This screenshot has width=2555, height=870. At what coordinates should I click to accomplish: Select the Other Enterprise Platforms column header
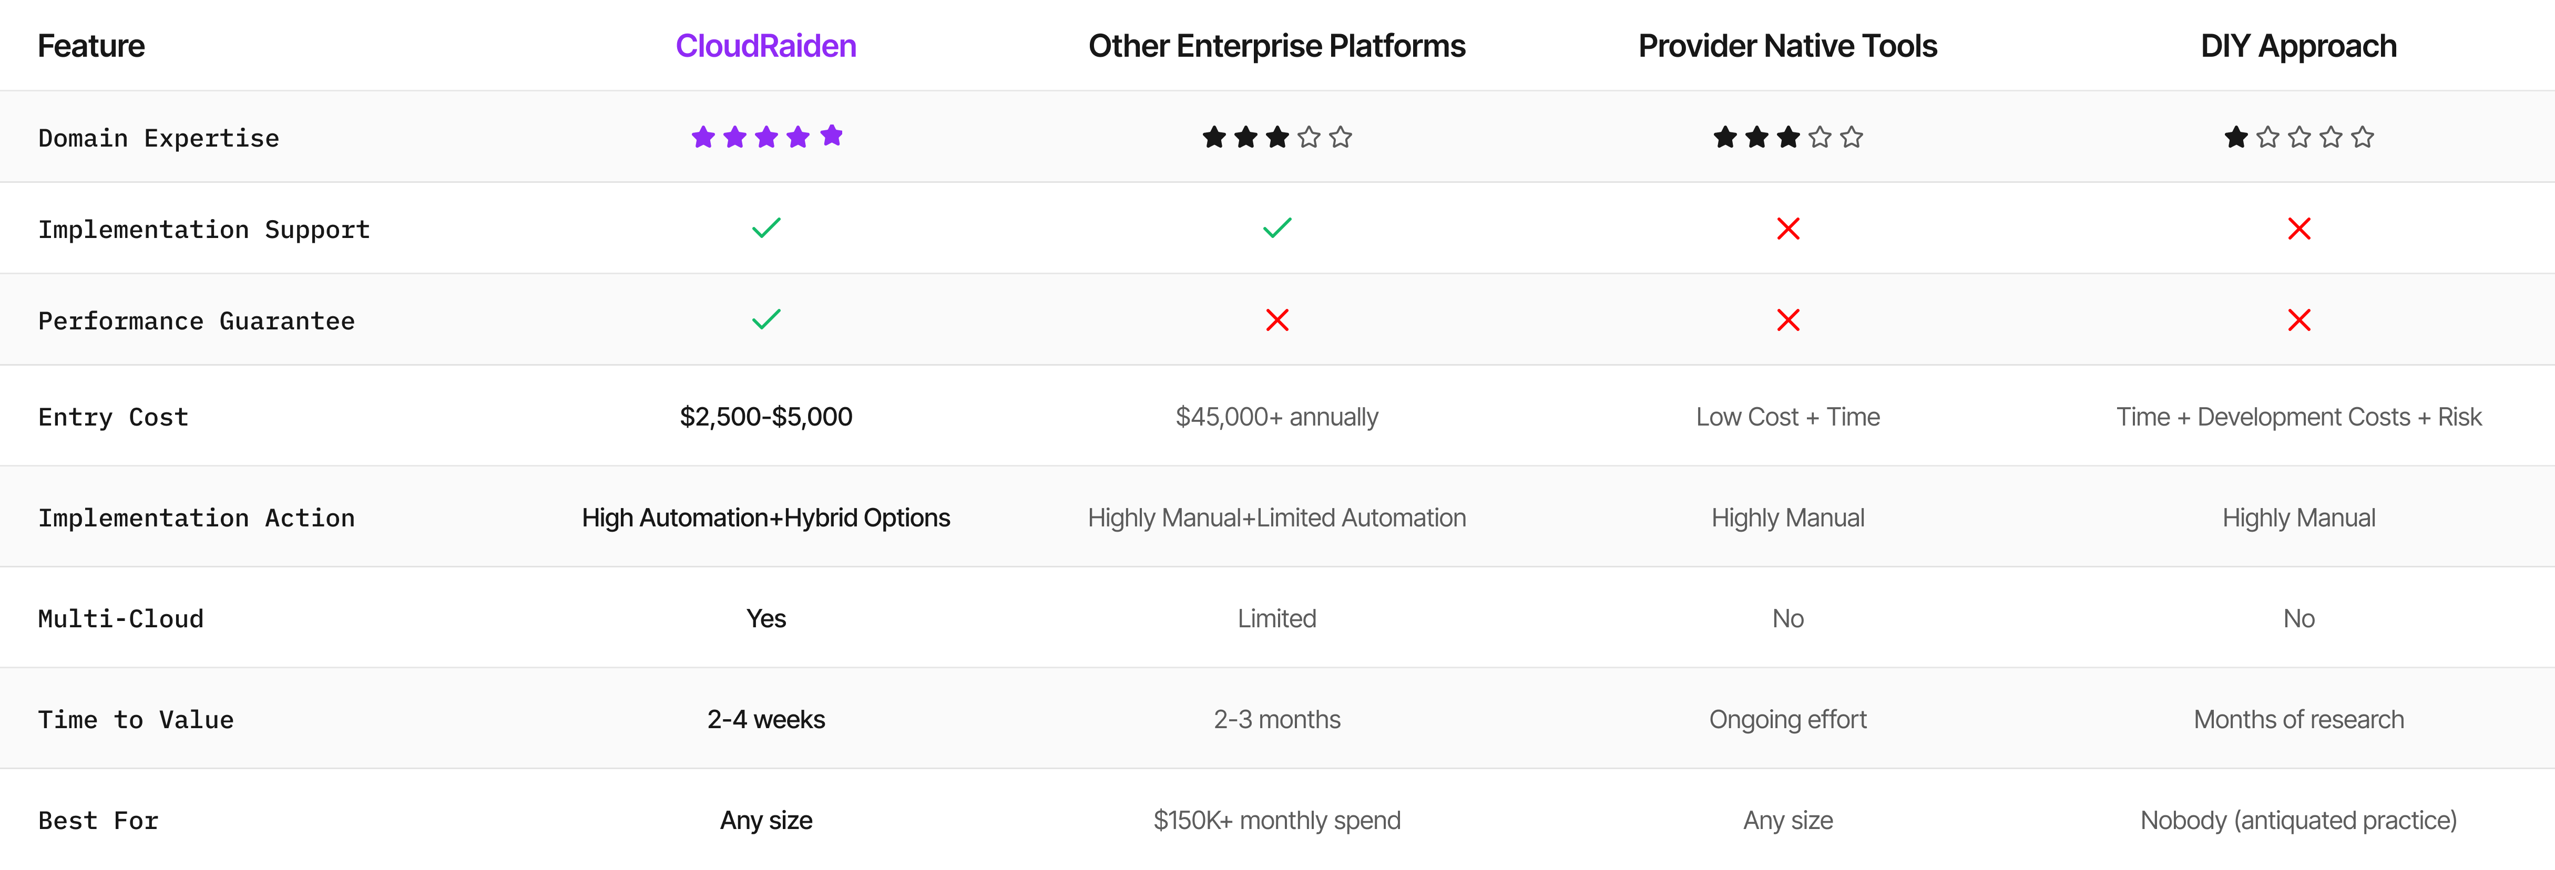1276,46
